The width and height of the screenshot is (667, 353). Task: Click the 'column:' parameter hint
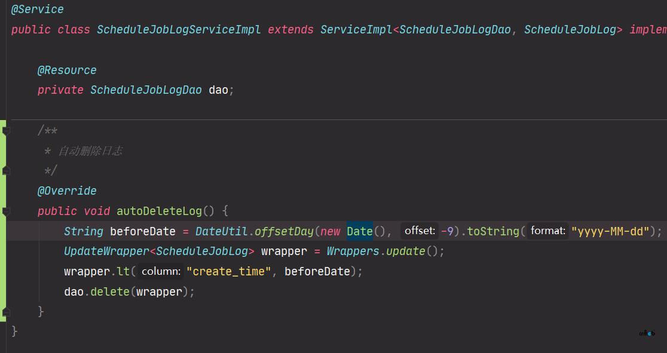(161, 271)
